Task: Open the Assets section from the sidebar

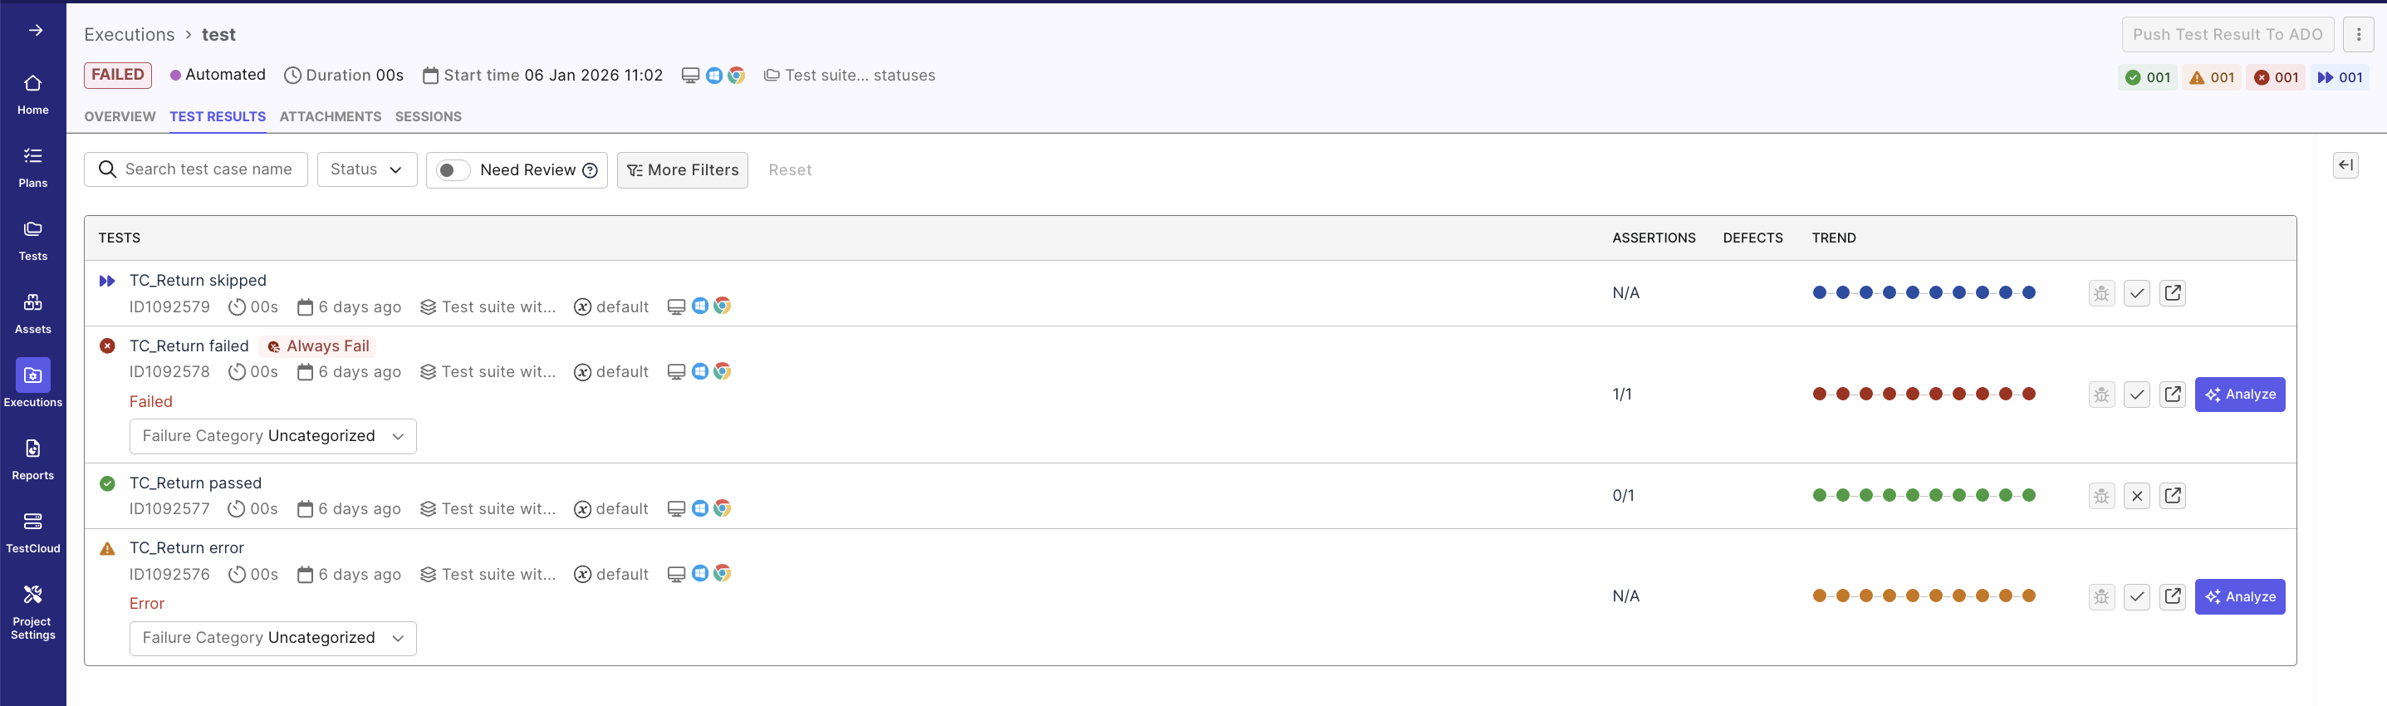Action: coord(32,312)
